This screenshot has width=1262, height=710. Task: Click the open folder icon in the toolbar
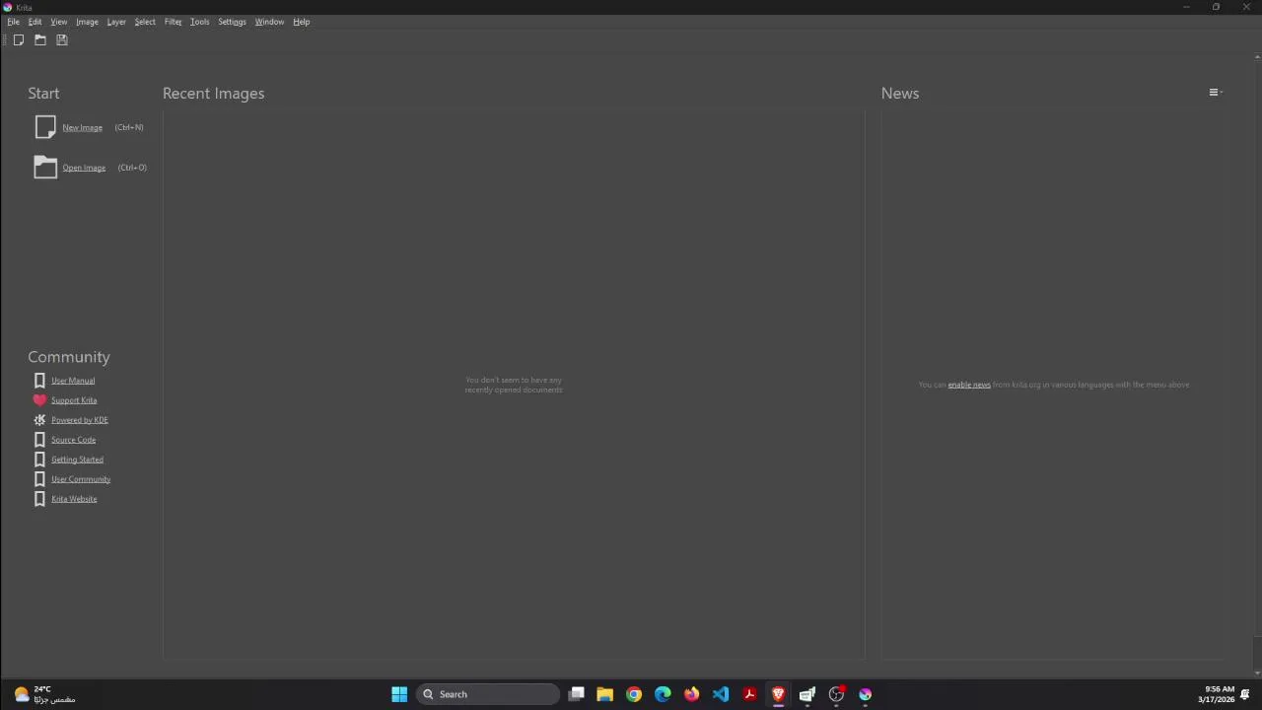point(40,40)
